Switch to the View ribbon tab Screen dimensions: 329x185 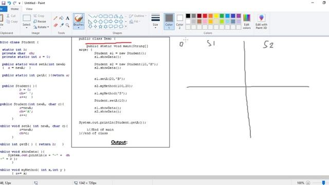click(x=29, y=9)
